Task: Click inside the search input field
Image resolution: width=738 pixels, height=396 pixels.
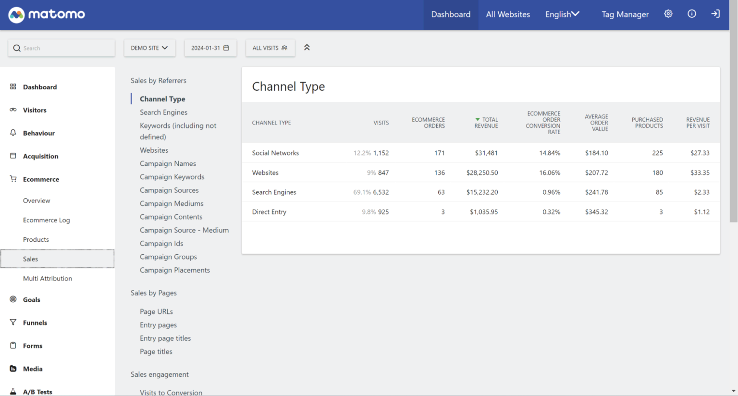Action: [x=61, y=48]
